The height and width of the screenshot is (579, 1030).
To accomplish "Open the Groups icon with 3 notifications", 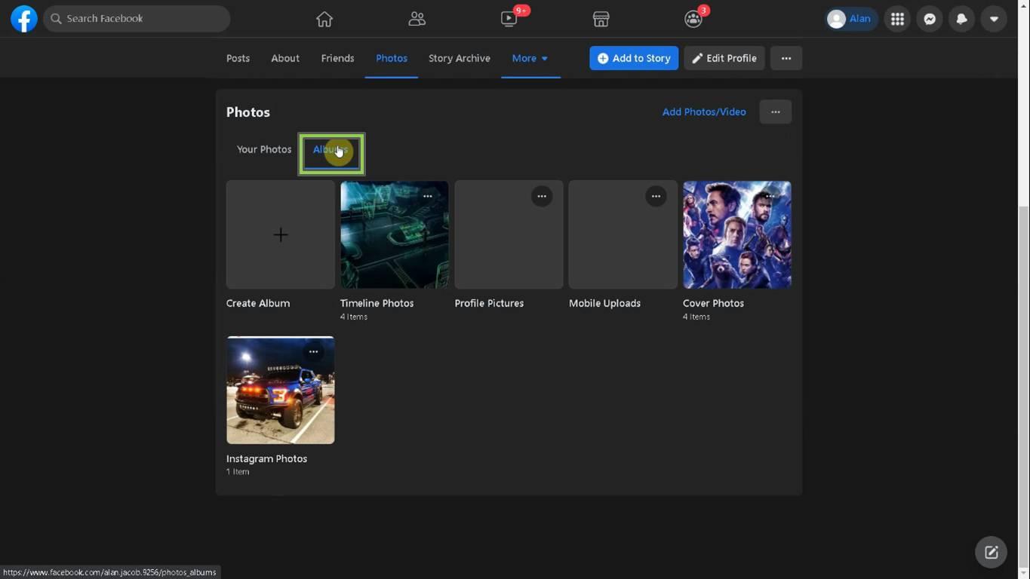I will pos(693,19).
